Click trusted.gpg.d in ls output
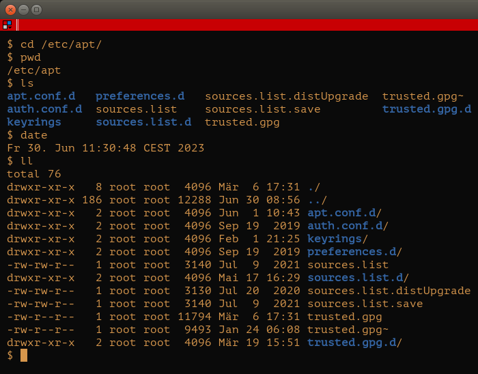478x374 pixels. (427, 109)
